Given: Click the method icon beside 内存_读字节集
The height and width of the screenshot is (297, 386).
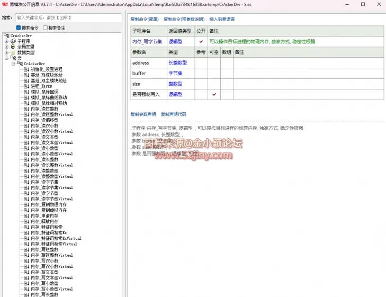Looking at the screenshot, I should 26,182.
